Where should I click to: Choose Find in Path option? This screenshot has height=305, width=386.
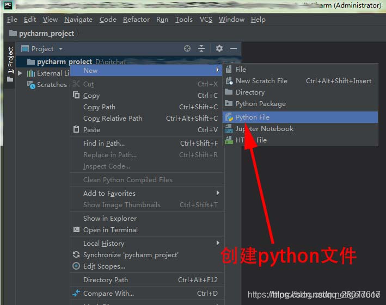tap(147, 144)
